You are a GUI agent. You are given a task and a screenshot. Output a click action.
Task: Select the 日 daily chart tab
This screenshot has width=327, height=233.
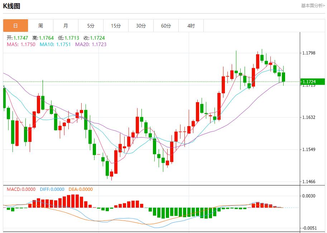(15, 26)
